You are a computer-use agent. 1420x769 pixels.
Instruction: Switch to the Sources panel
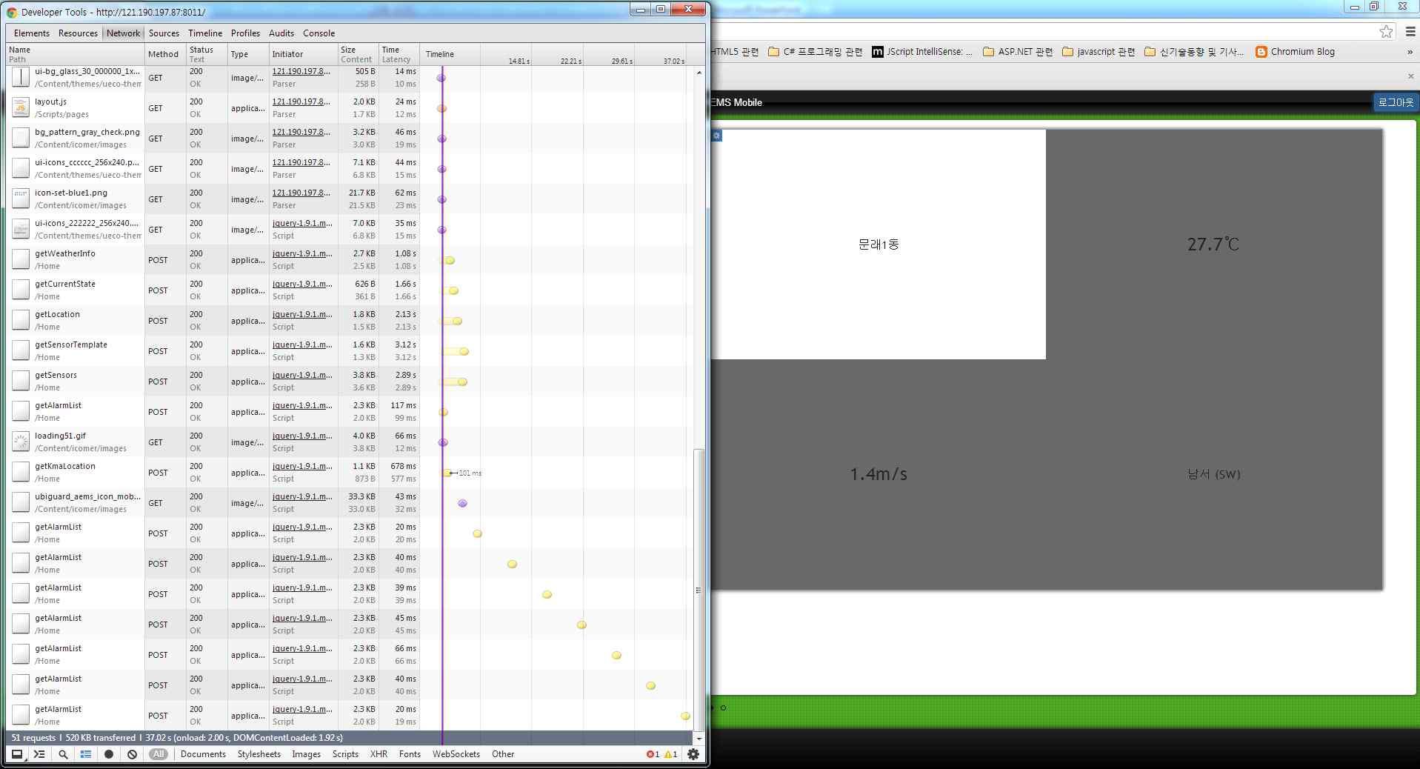(164, 33)
